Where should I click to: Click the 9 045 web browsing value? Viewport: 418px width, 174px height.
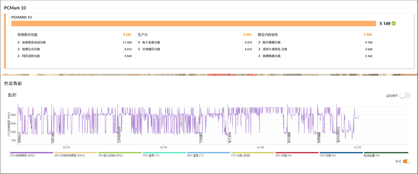pyautogui.click(x=128, y=56)
